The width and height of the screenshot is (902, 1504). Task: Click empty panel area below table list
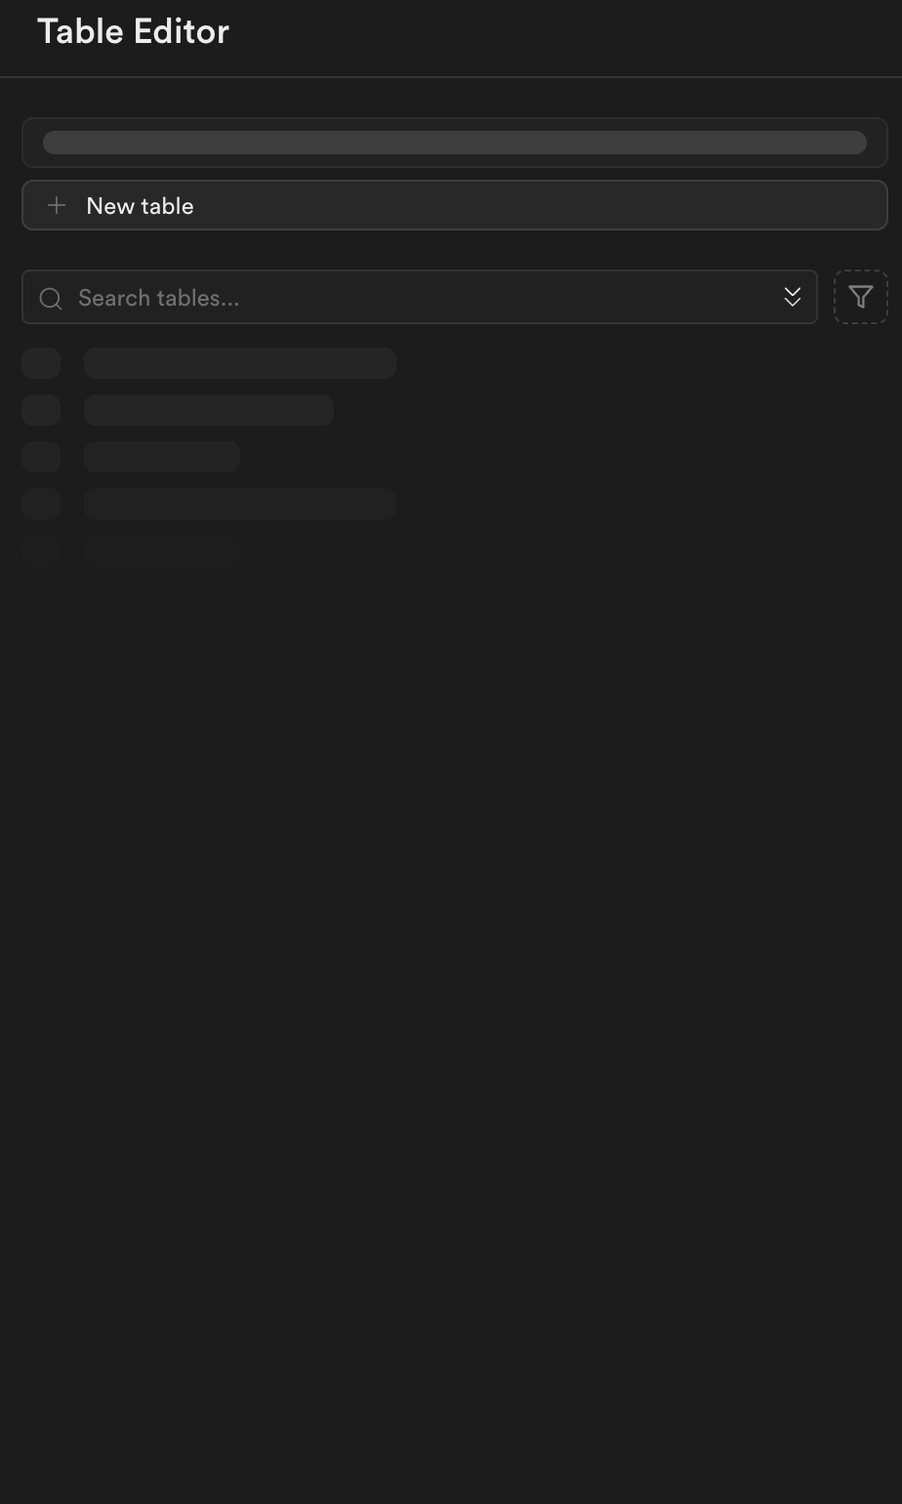coord(451,977)
